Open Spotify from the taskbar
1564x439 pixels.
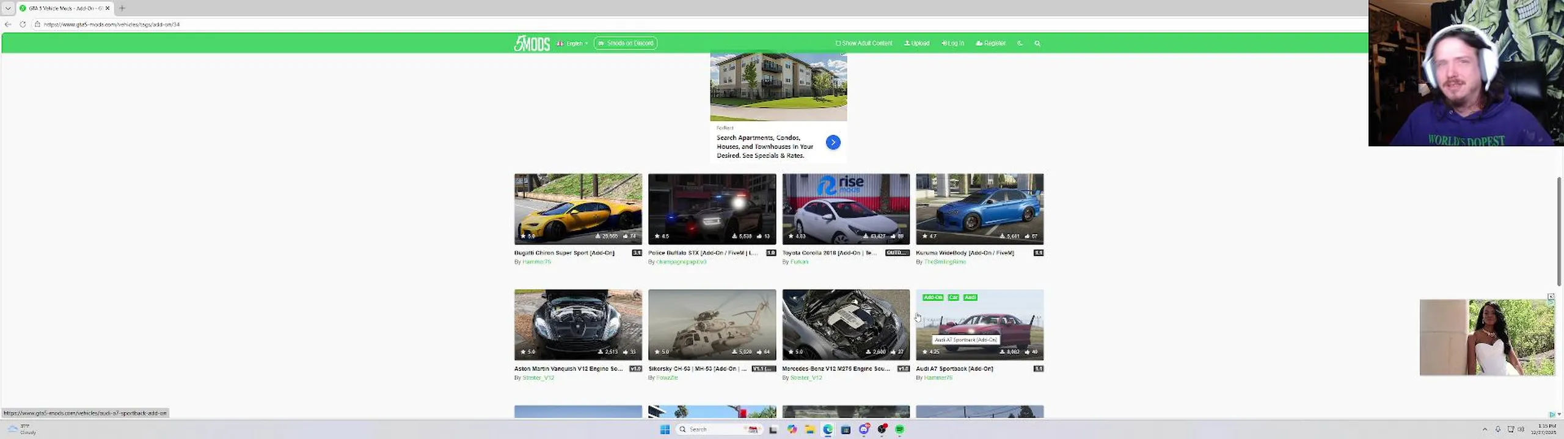point(899,429)
